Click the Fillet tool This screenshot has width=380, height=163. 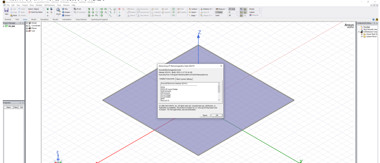pyautogui.click(x=180, y=9)
